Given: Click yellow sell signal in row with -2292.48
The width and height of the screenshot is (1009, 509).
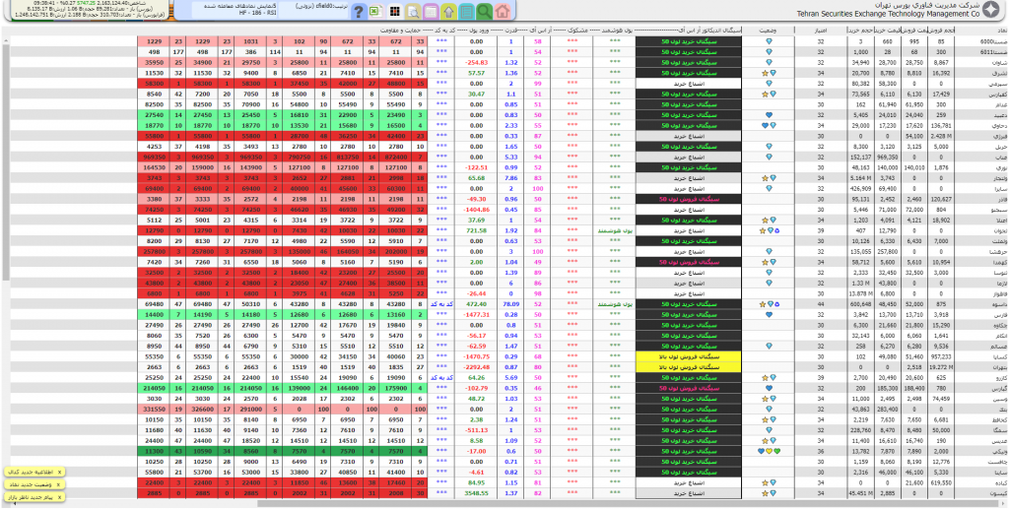Looking at the screenshot, I should tap(689, 367).
